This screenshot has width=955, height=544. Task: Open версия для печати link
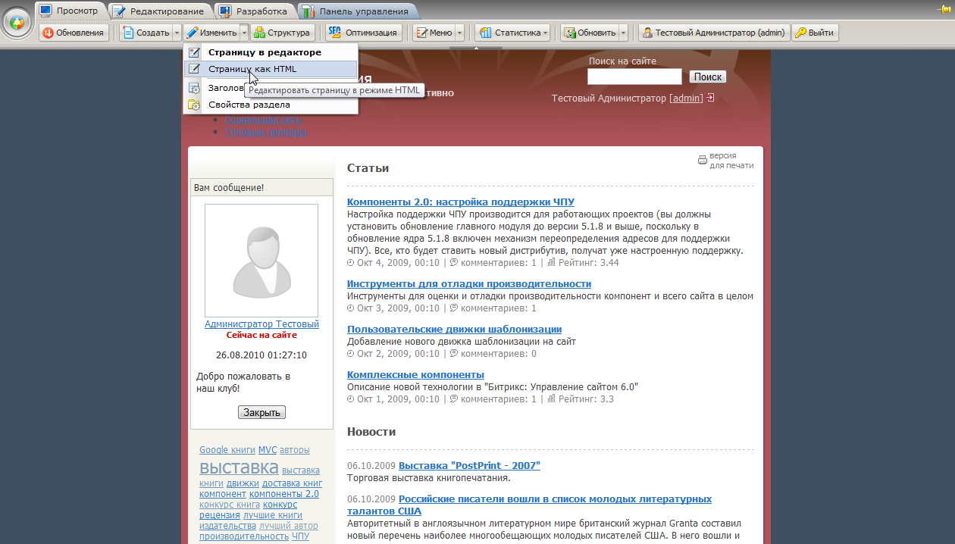[731, 161]
